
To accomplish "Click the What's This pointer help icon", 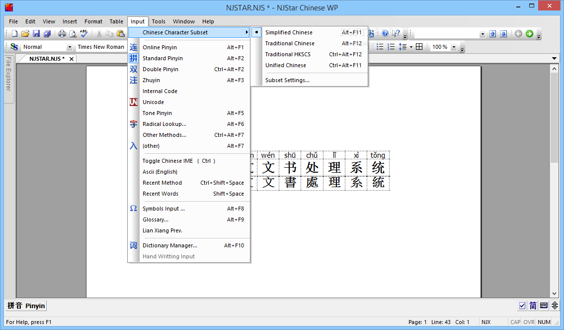I will coord(396,33).
